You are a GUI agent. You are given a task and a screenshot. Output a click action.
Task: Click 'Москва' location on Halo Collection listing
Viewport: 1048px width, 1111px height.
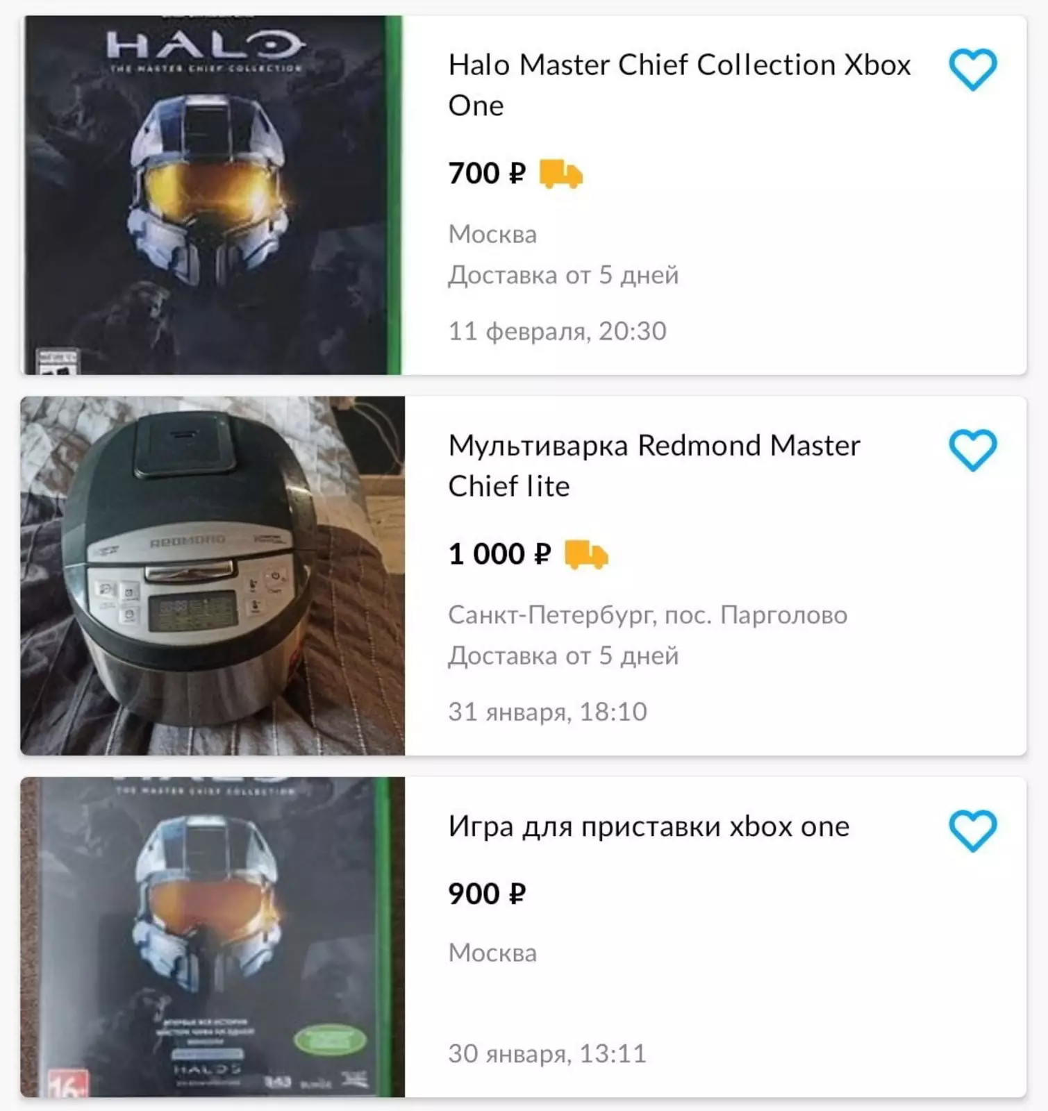coord(492,235)
